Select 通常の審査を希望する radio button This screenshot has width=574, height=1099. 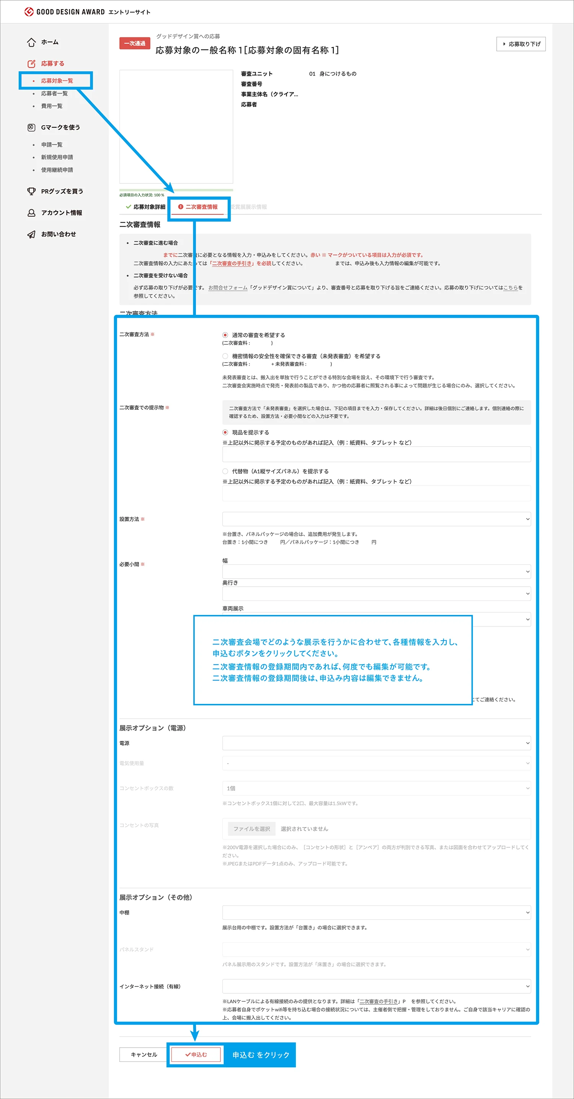point(225,335)
